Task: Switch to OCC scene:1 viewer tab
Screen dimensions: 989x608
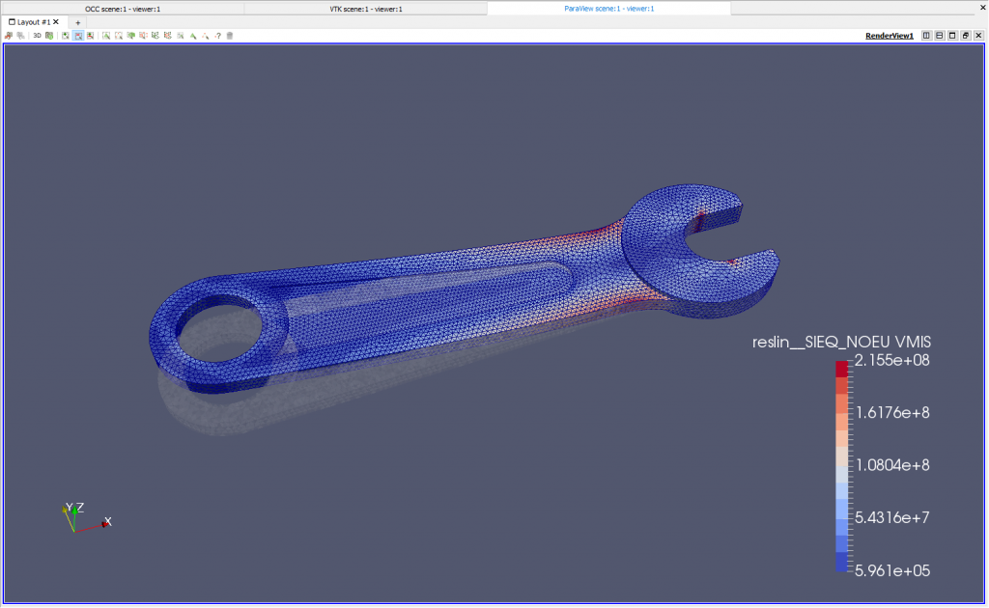Action: click(123, 9)
